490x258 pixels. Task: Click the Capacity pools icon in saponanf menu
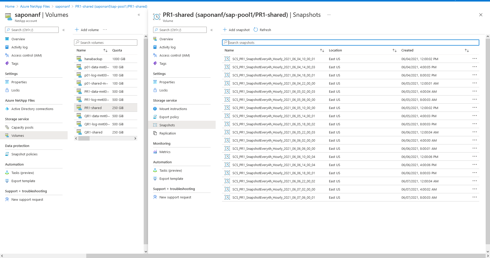pyautogui.click(x=7, y=127)
